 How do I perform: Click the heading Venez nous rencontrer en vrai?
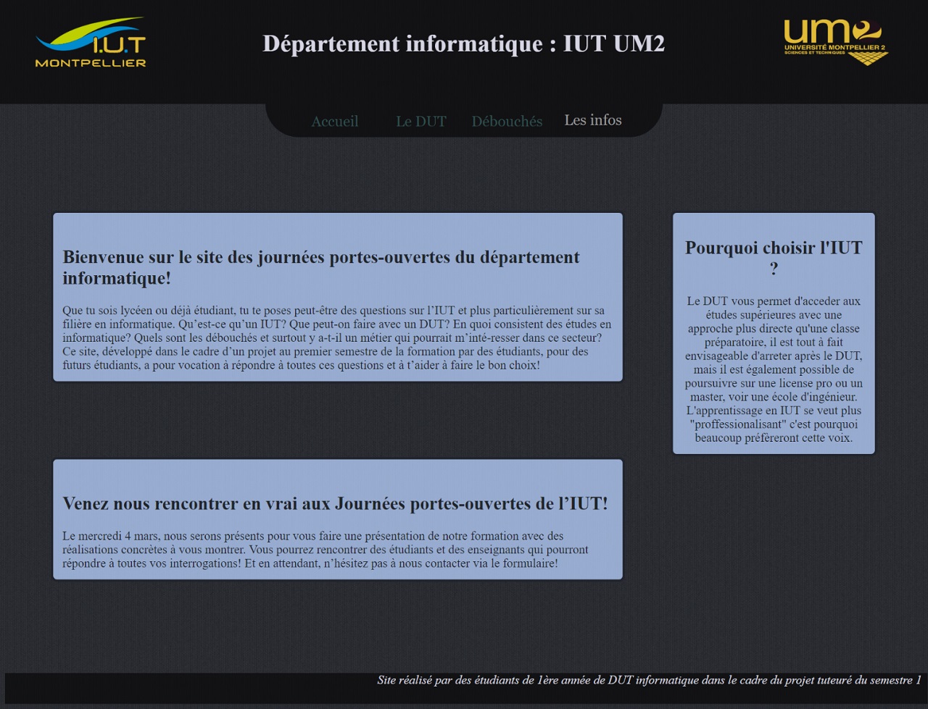(335, 503)
